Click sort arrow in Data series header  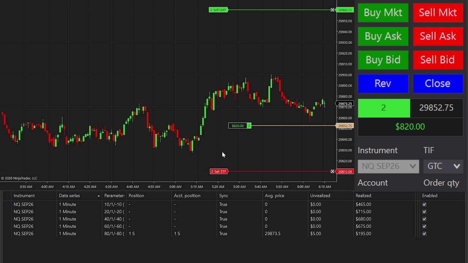[98, 196]
